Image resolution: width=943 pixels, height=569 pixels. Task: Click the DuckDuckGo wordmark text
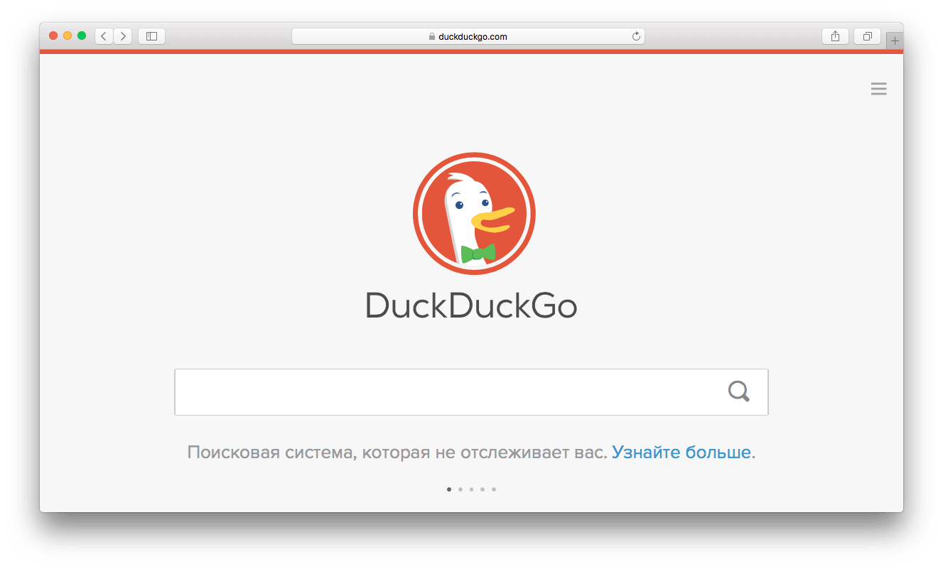tap(471, 306)
